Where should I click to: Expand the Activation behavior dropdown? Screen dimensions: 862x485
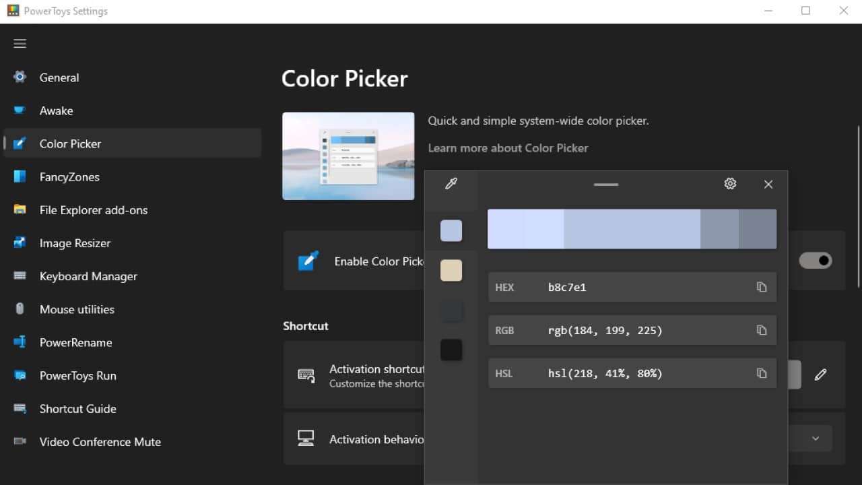click(816, 439)
